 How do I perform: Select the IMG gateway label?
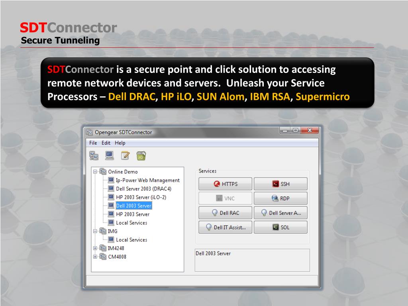point(113,231)
